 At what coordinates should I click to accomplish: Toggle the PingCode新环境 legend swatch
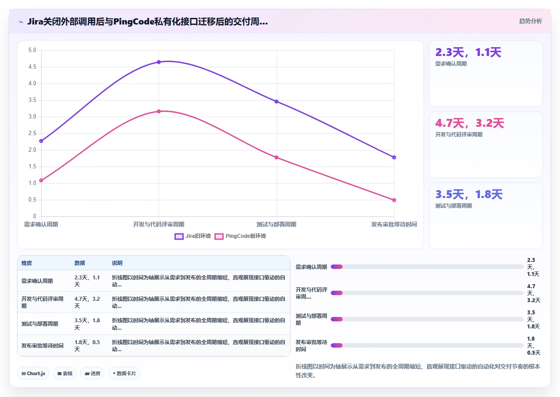(x=219, y=236)
